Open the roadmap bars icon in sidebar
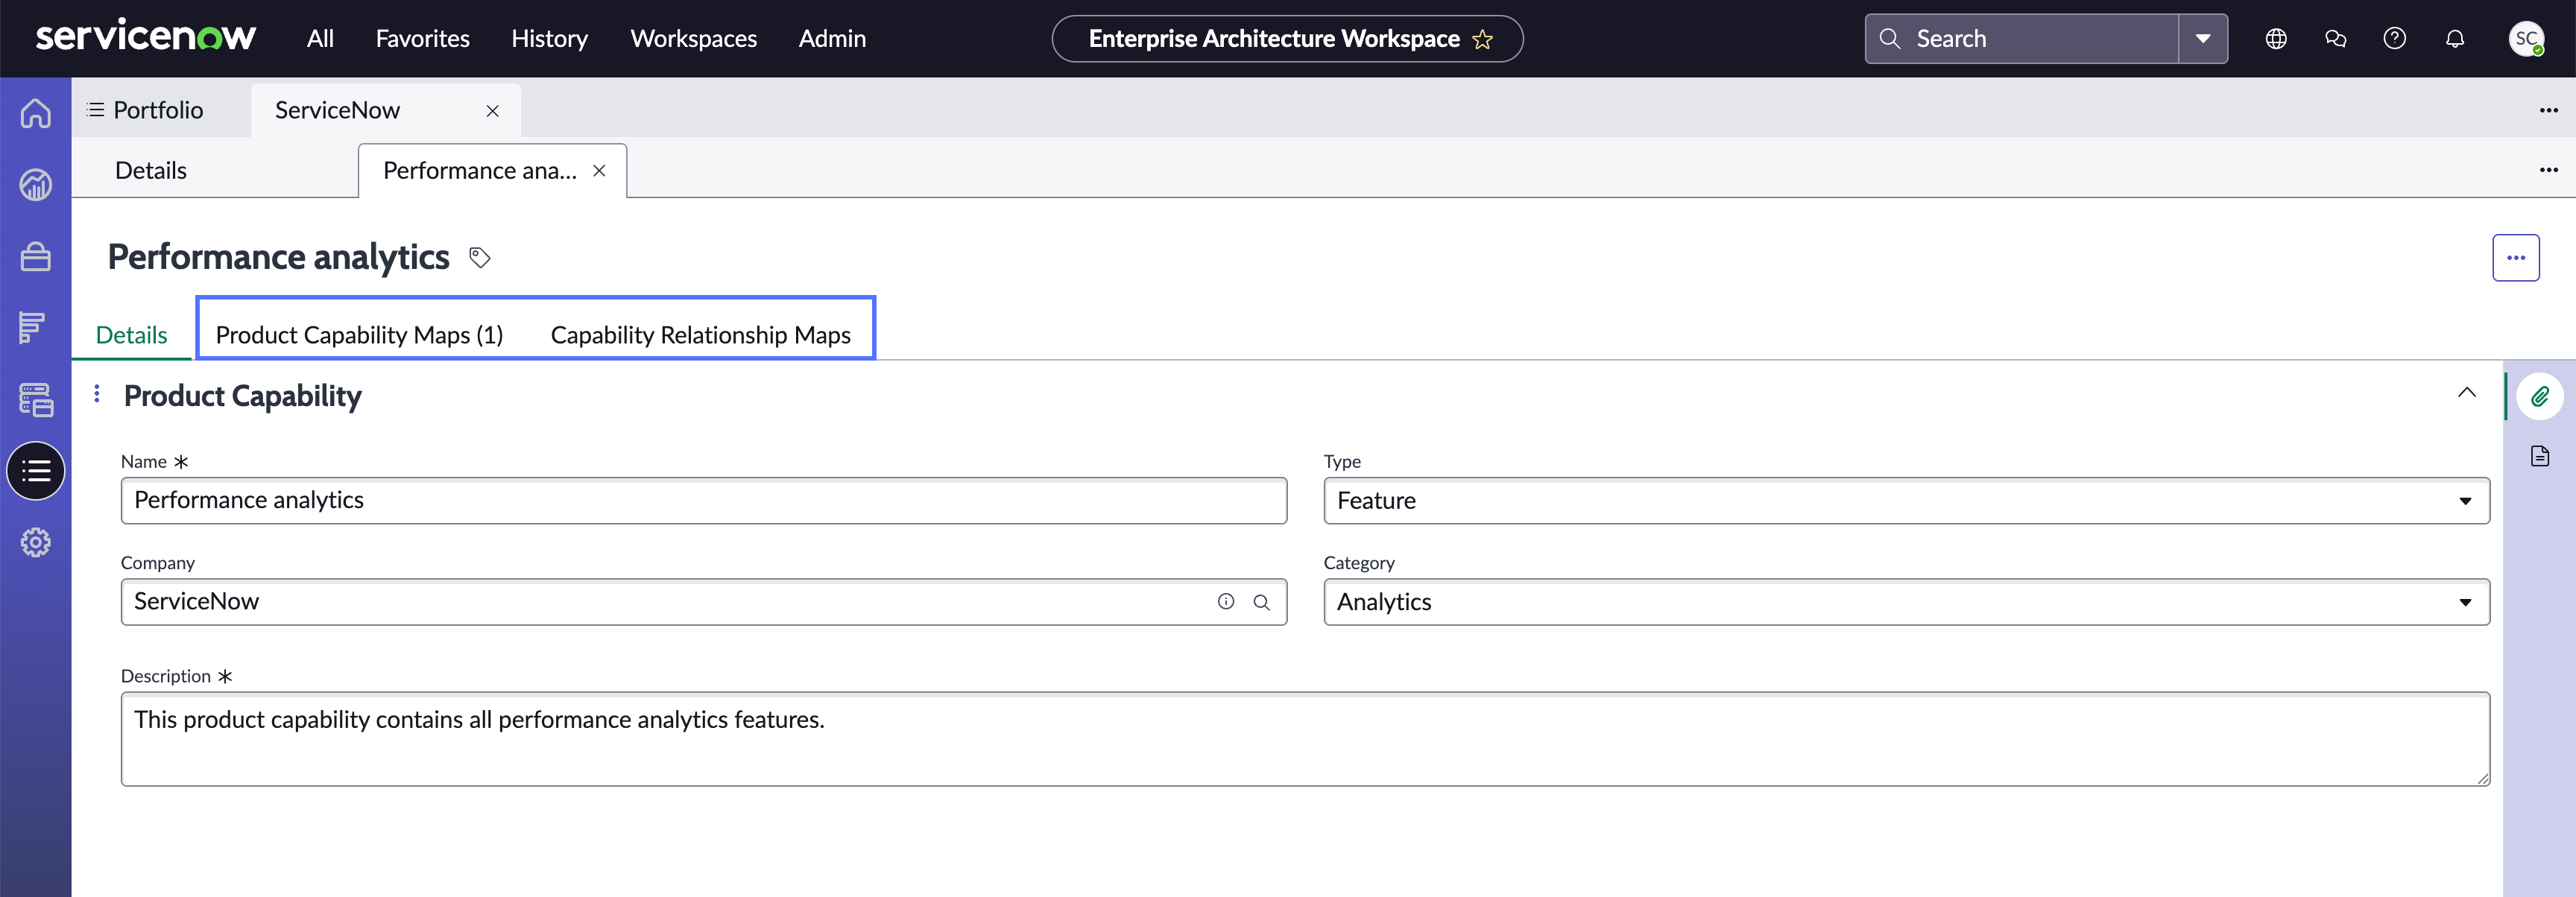This screenshot has width=2576, height=897. click(x=33, y=327)
